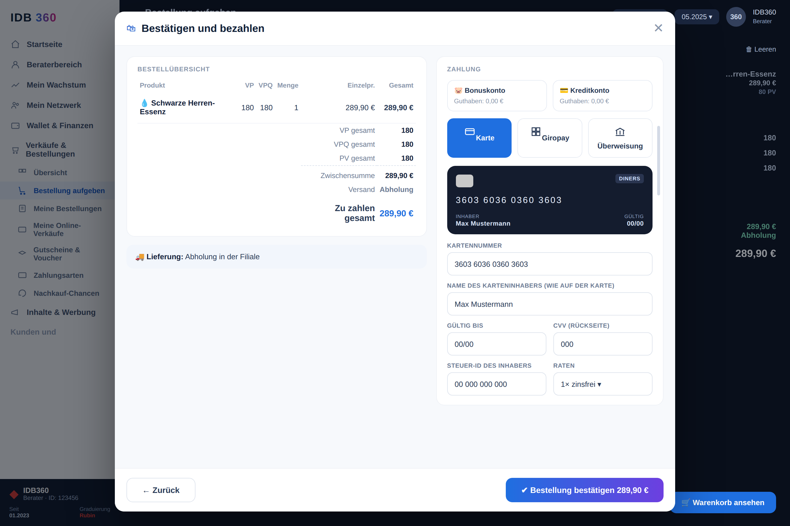Toggle Bonuskonto balance payment
Screen dimensions: 790x526
coord(497,96)
